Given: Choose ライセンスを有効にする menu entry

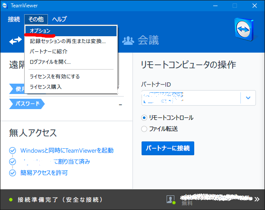Looking at the screenshot, I should coord(71,77).
